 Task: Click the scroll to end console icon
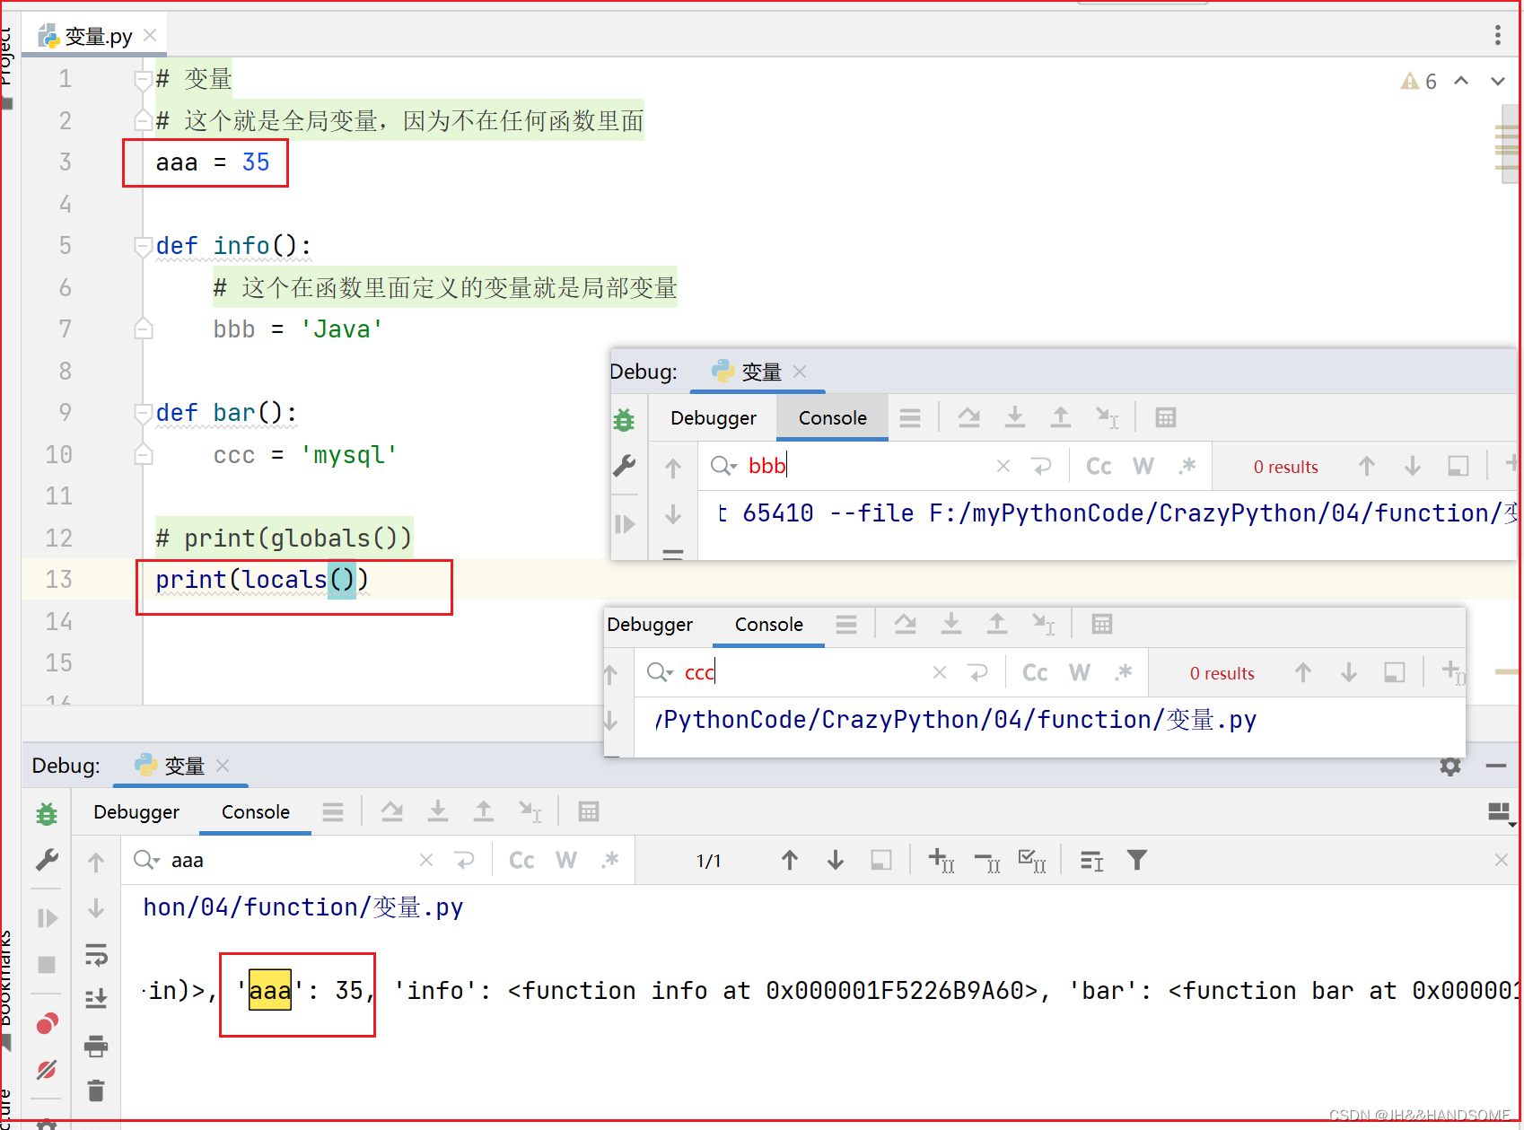[x=96, y=999]
